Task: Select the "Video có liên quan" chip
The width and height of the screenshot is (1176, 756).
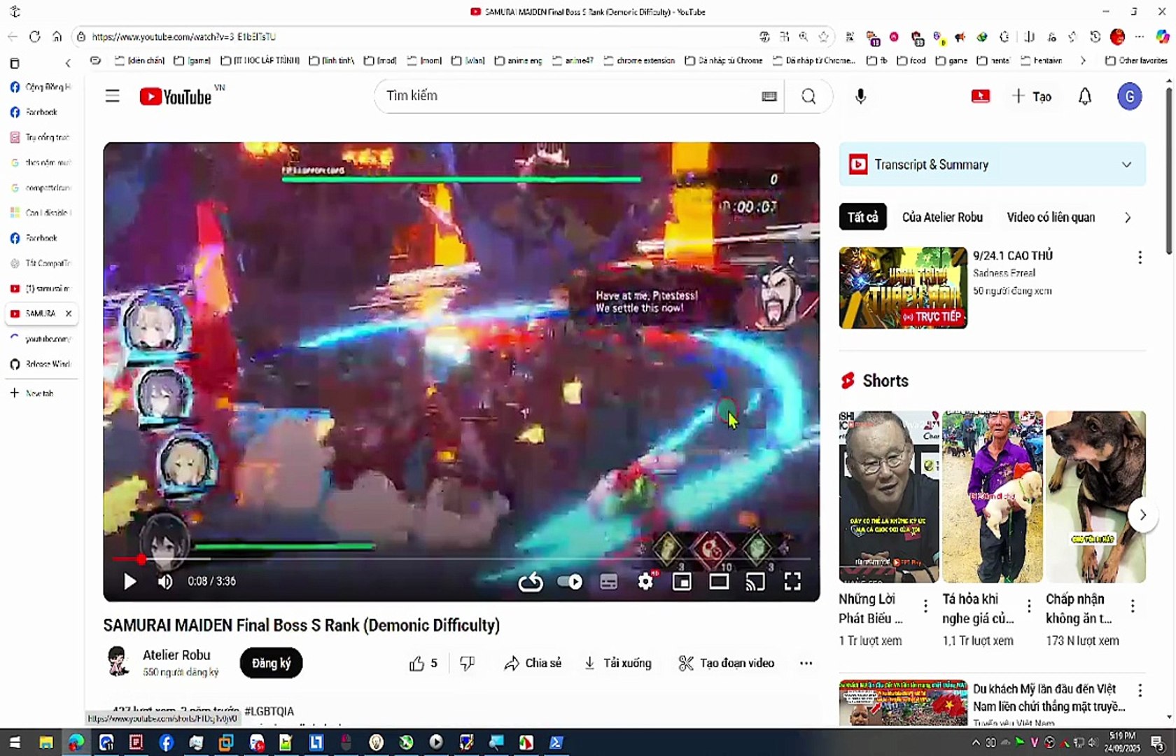Action: (x=1051, y=217)
